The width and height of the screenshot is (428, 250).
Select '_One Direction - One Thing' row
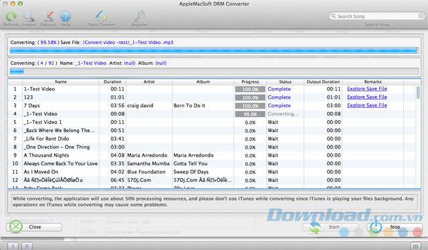[x=211, y=147]
